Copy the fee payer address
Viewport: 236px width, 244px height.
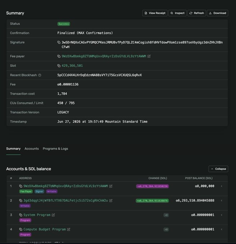[x=59, y=56]
